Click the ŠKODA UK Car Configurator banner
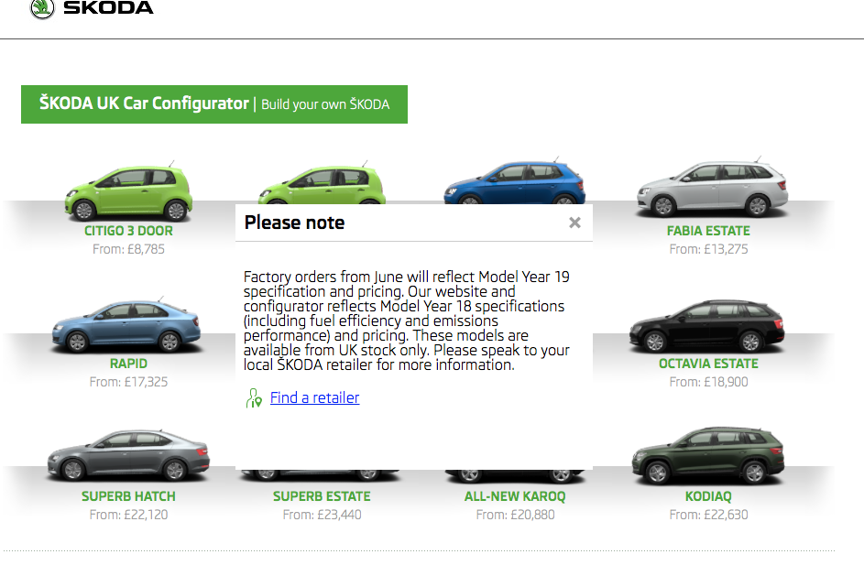The image size is (864, 587). [x=214, y=104]
